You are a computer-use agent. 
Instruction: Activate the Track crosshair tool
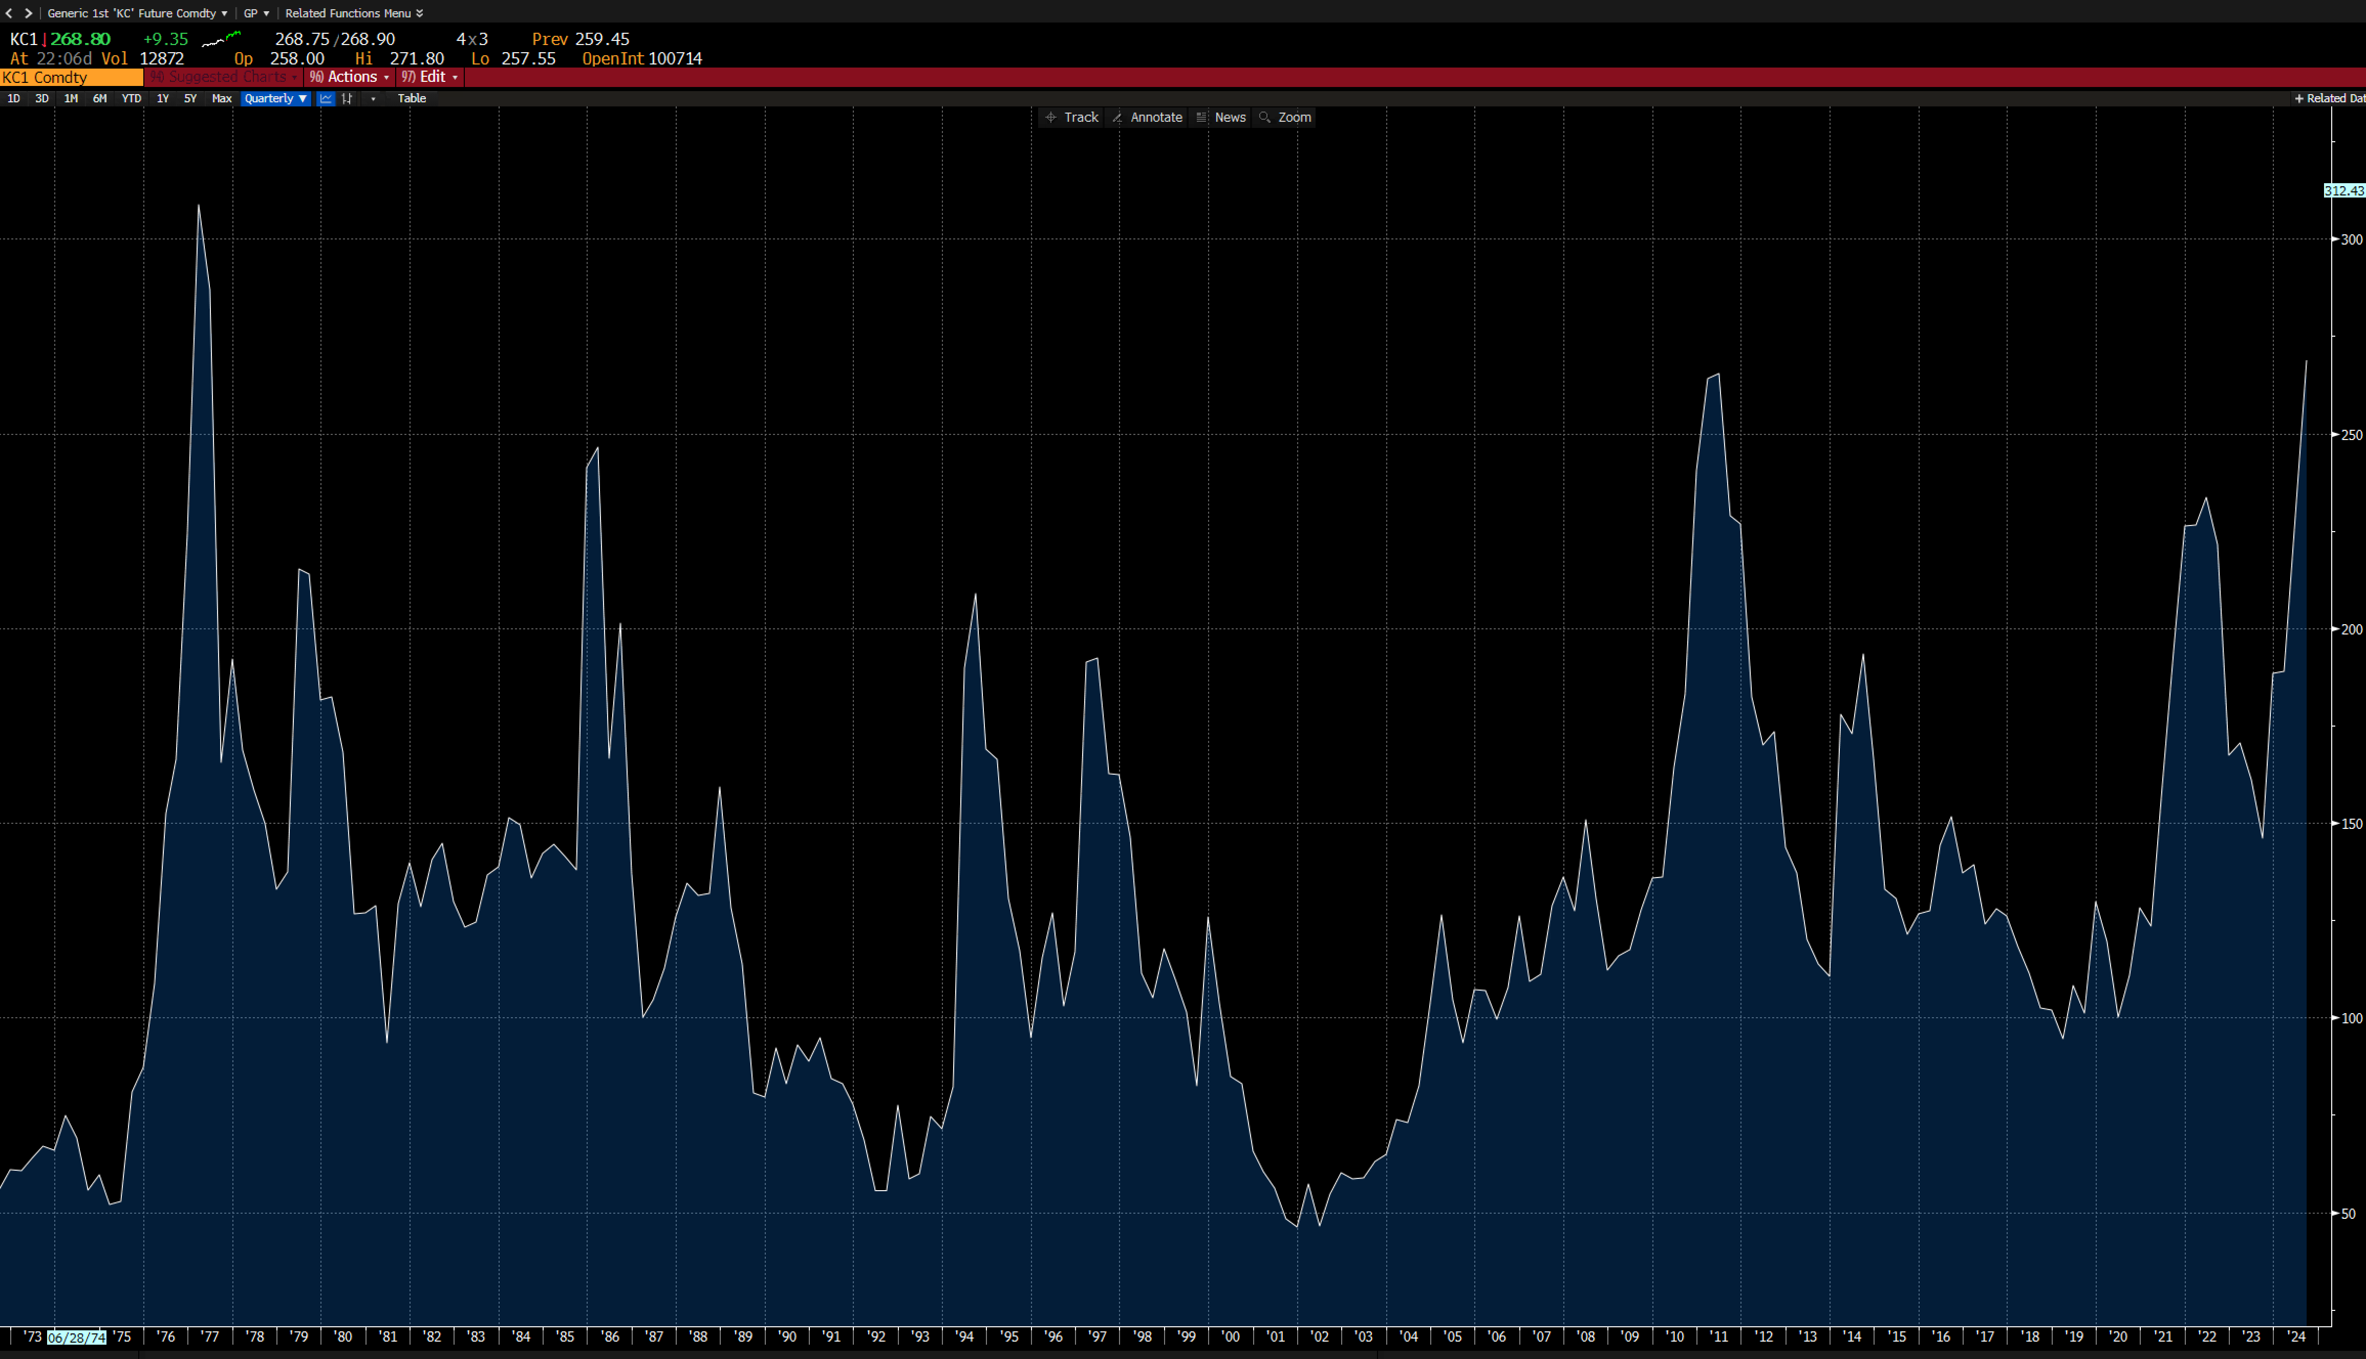1072,117
